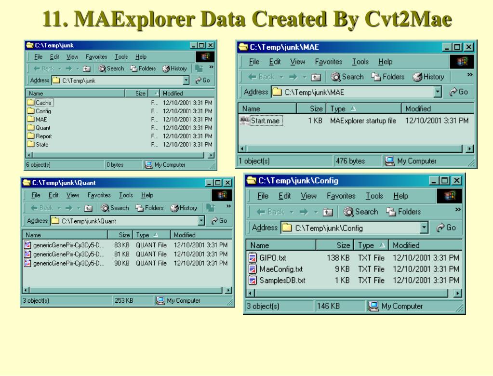Click Search in MAE window toolbar
This screenshot has width=493, height=376.
347,77
